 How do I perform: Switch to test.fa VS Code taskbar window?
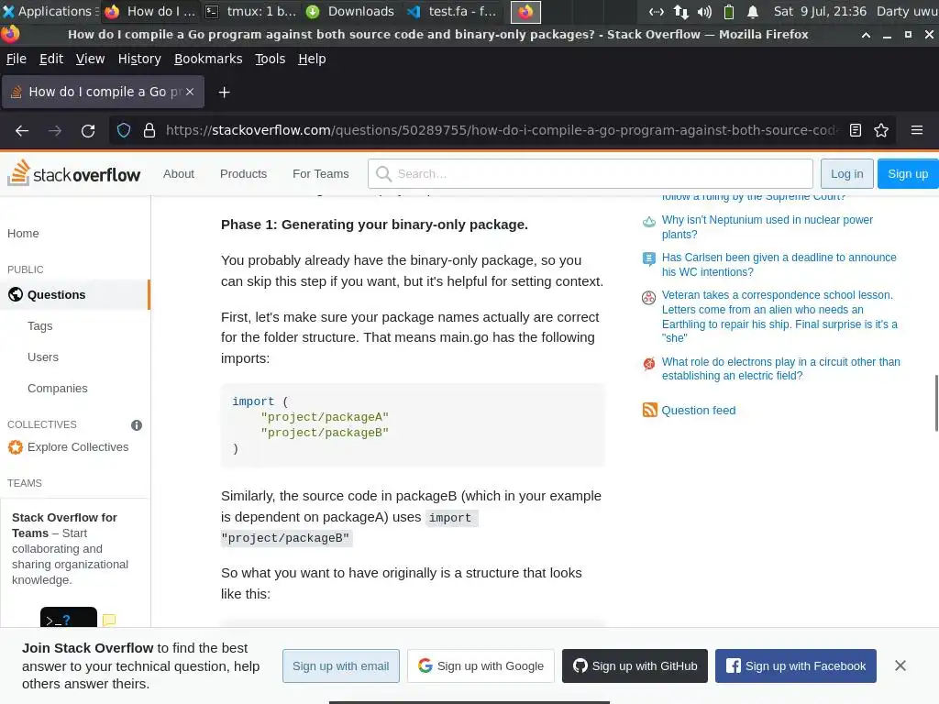click(452, 11)
